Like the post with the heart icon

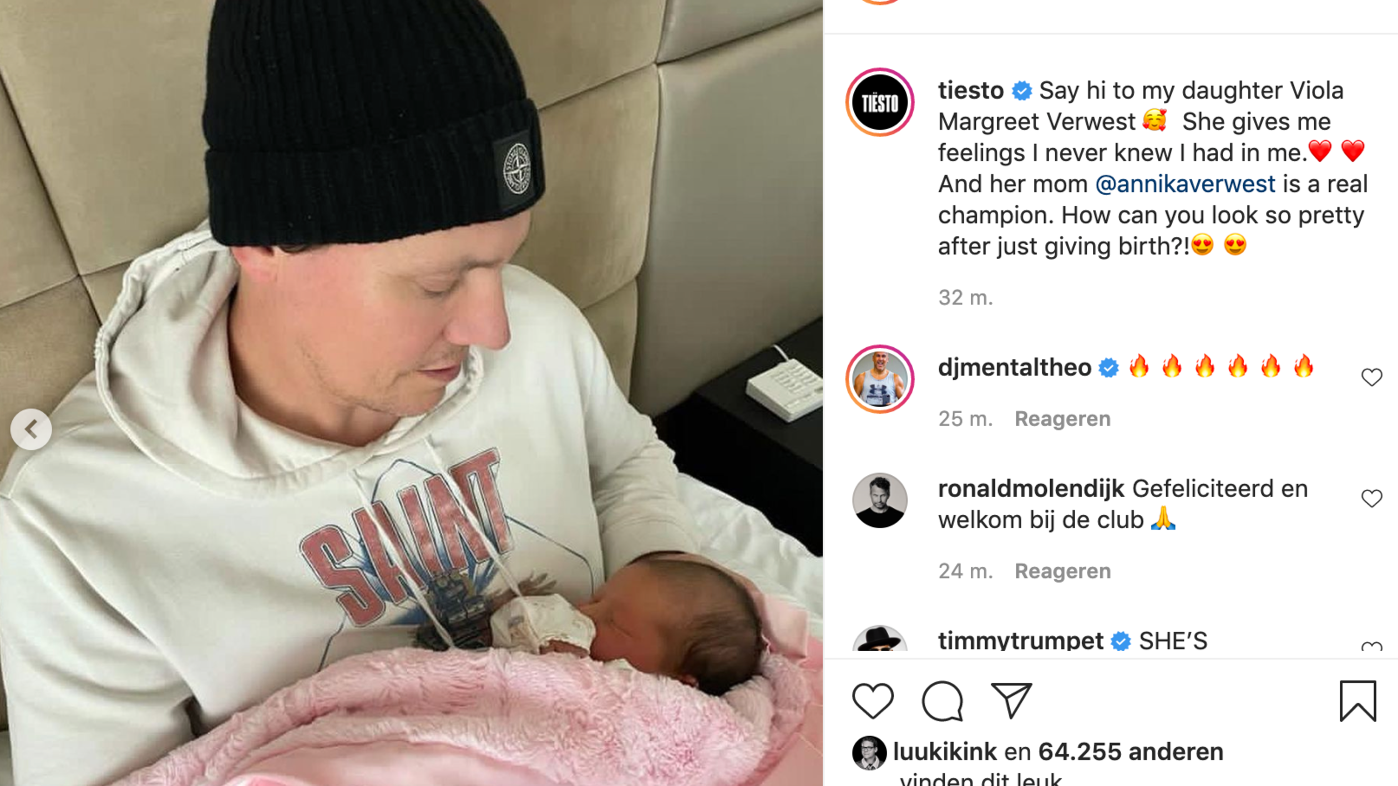(x=873, y=701)
